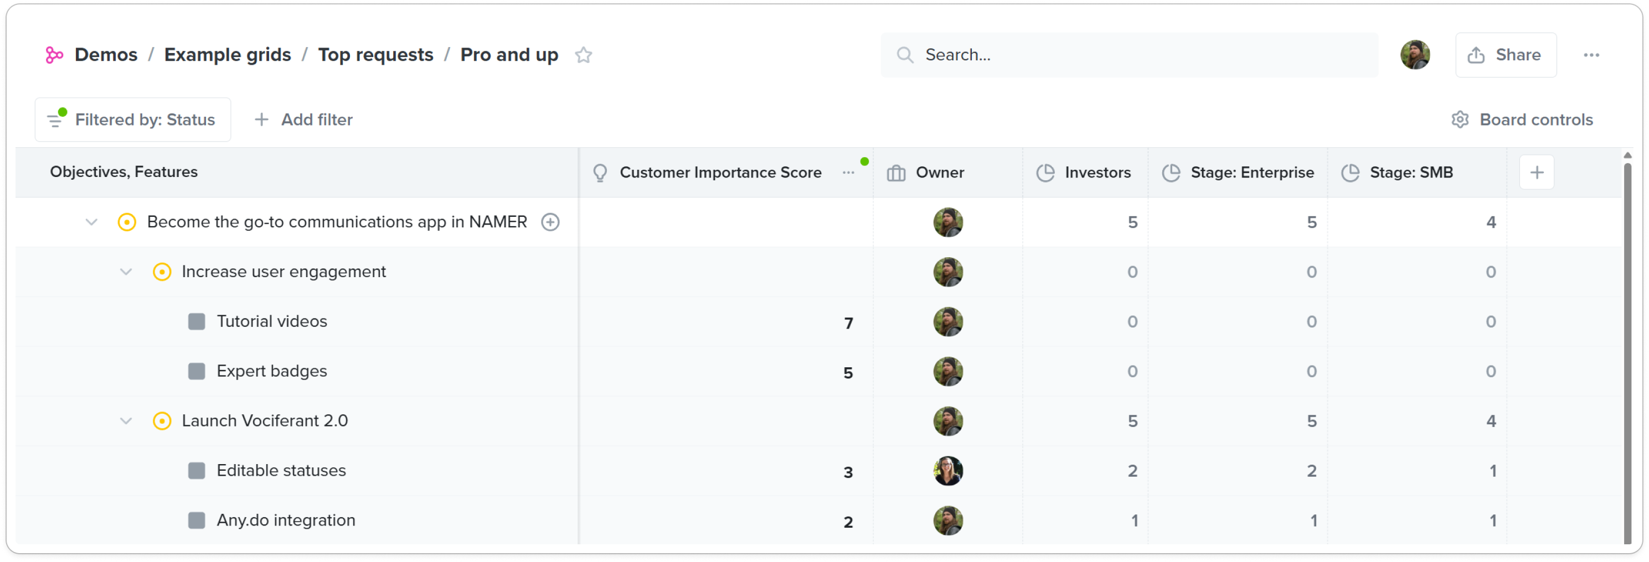
Task: Click the objective icon beside Launch Vociferant 2.0
Action: (x=162, y=421)
